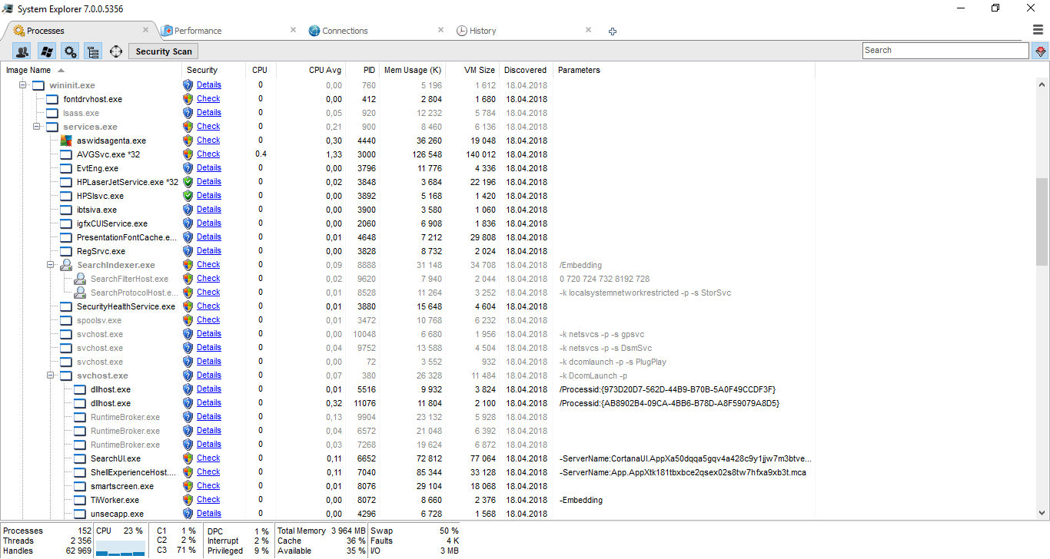This screenshot has height=559, width=1050.
Task: Select the igfxCUIService.exe row
Action: point(407,223)
